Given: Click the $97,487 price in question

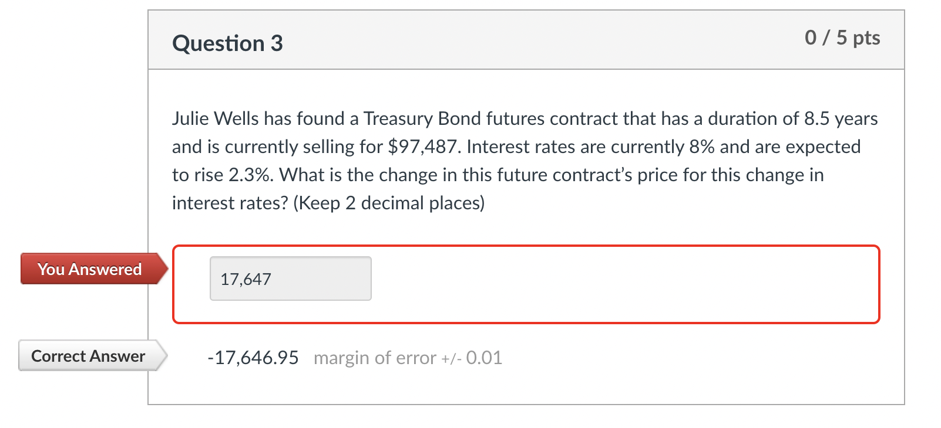Looking at the screenshot, I should [x=422, y=147].
